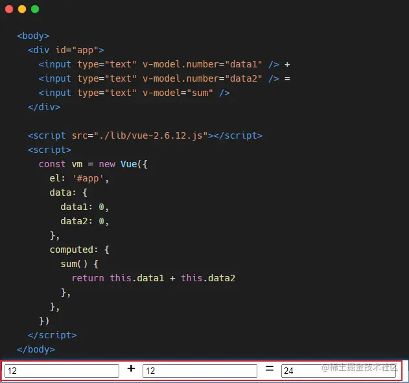Viewport: 409px width, 383px height.
Task: Click the closing </body> tag line
Action: click(36, 349)
